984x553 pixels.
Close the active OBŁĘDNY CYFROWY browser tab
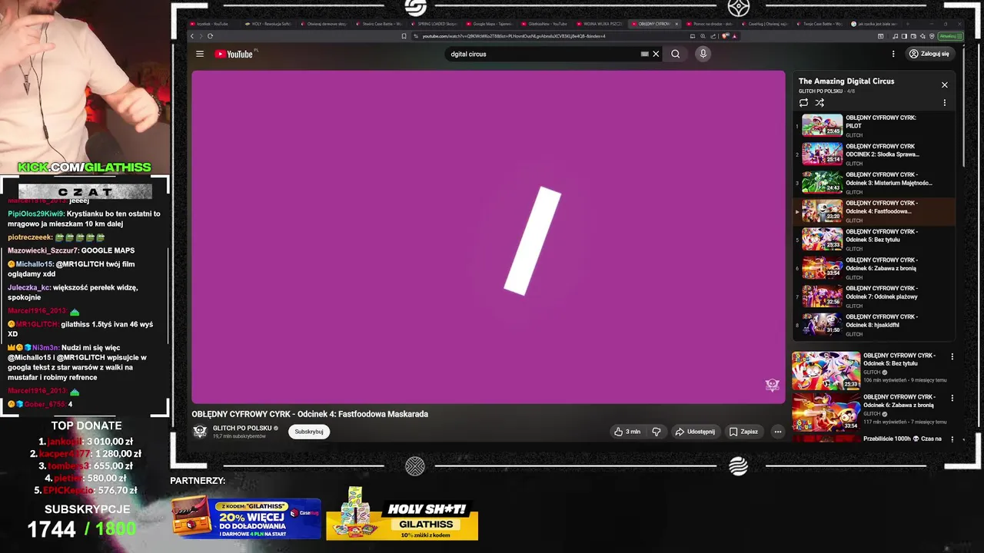click(676, 24)
